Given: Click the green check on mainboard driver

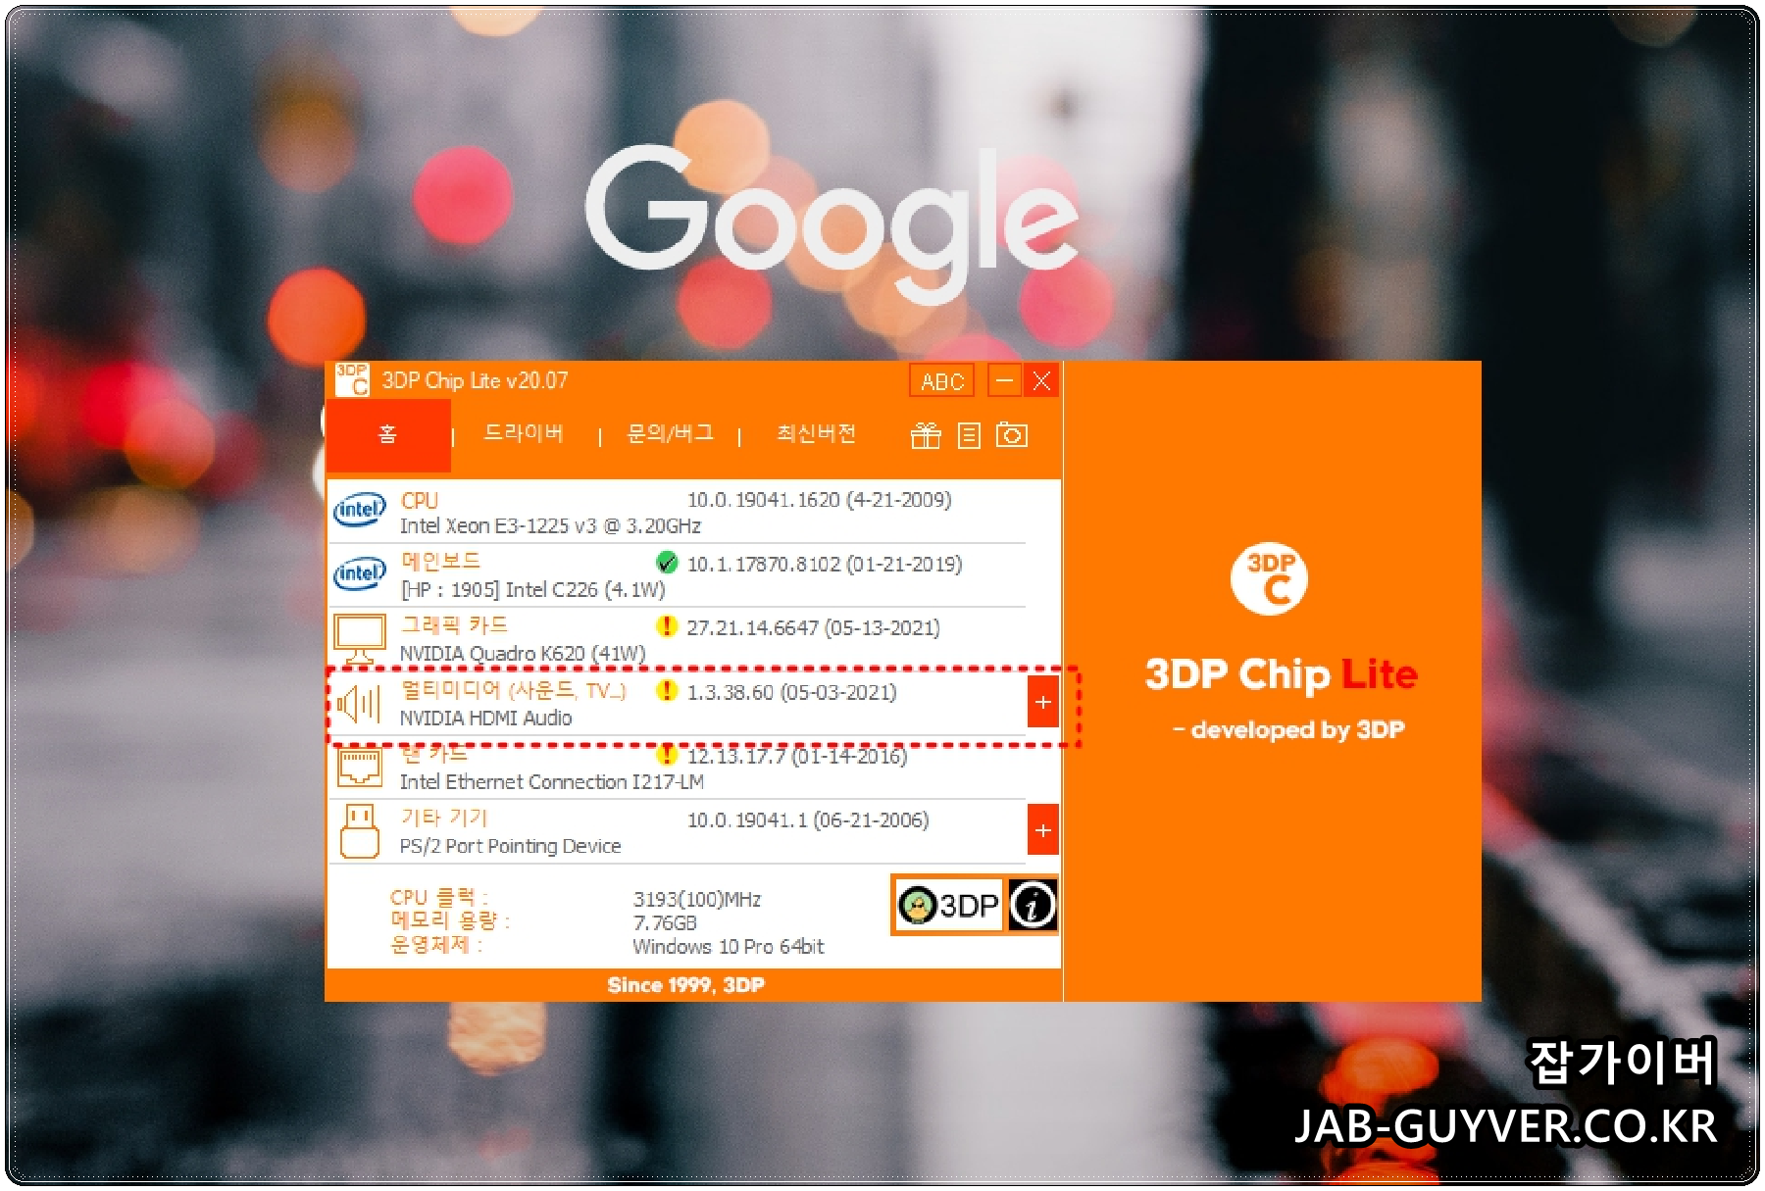Looking at the screenshot, I should tap(667, 563).
